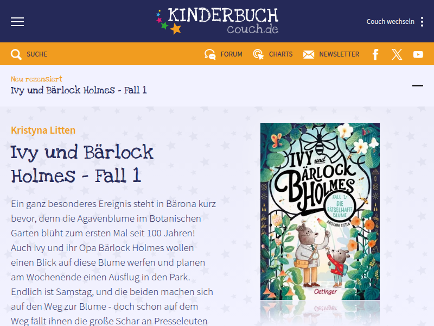Open author link Kristyna Litten
The image size is (434, 326).
(x=43, y=130)
